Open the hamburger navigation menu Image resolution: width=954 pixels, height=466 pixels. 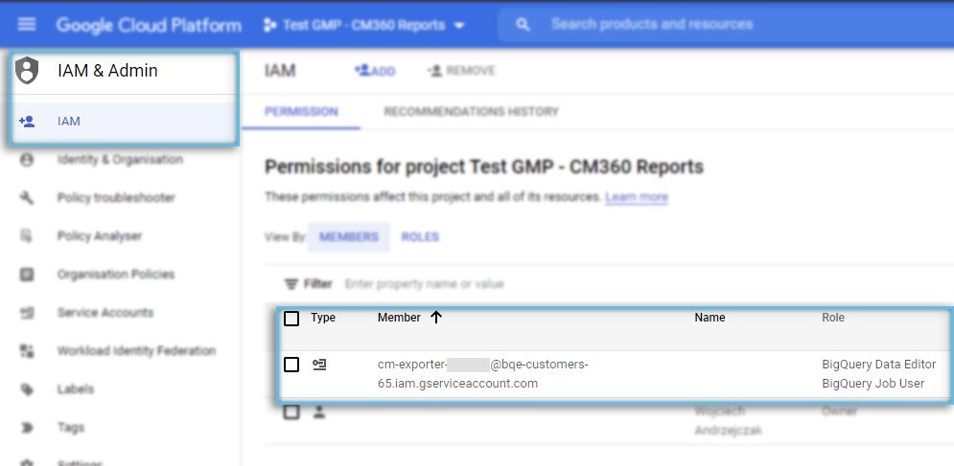tap(27, 24)
